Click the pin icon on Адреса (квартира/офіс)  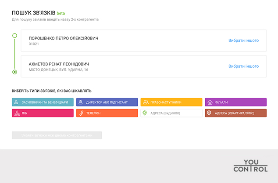click(209, 113)
